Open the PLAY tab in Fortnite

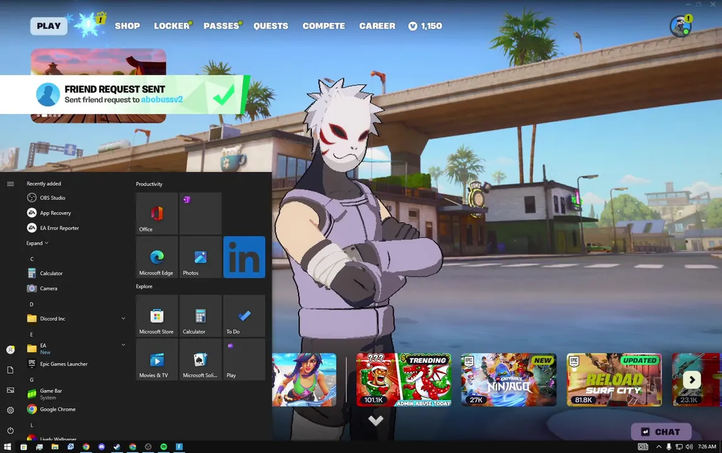pos(49,26)
